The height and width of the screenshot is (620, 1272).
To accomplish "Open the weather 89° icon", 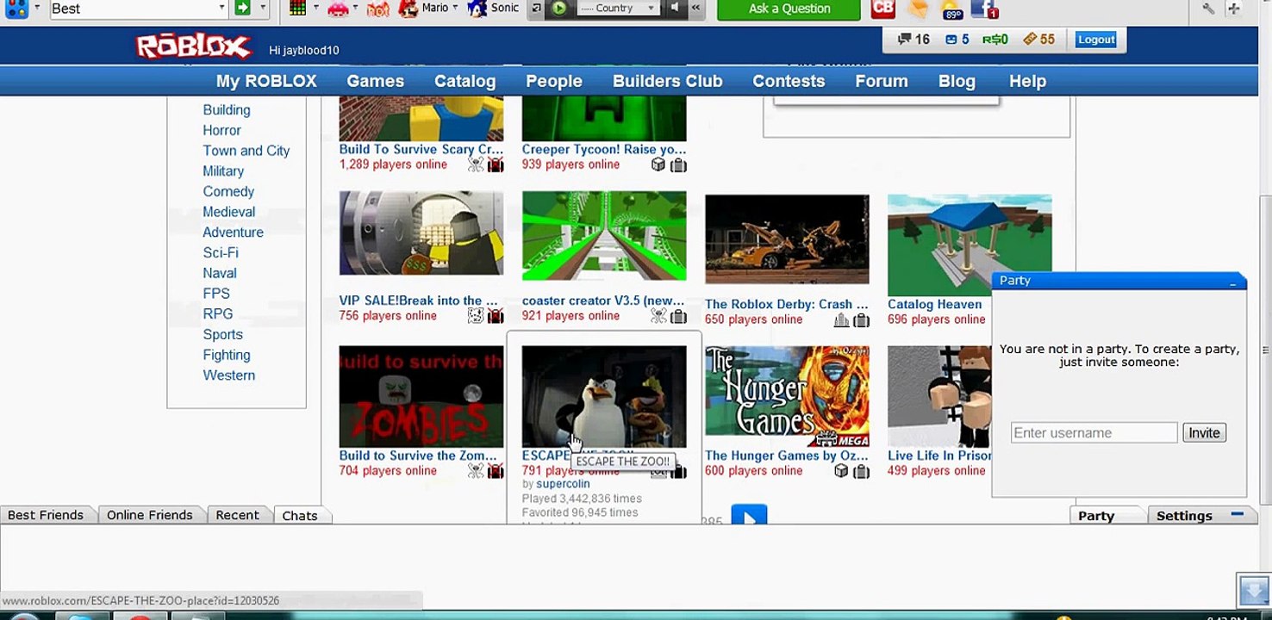I will (x=951, y=9).
